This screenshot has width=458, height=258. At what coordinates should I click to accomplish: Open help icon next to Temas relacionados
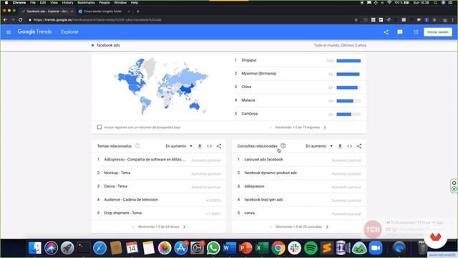[x=137, y=145]
